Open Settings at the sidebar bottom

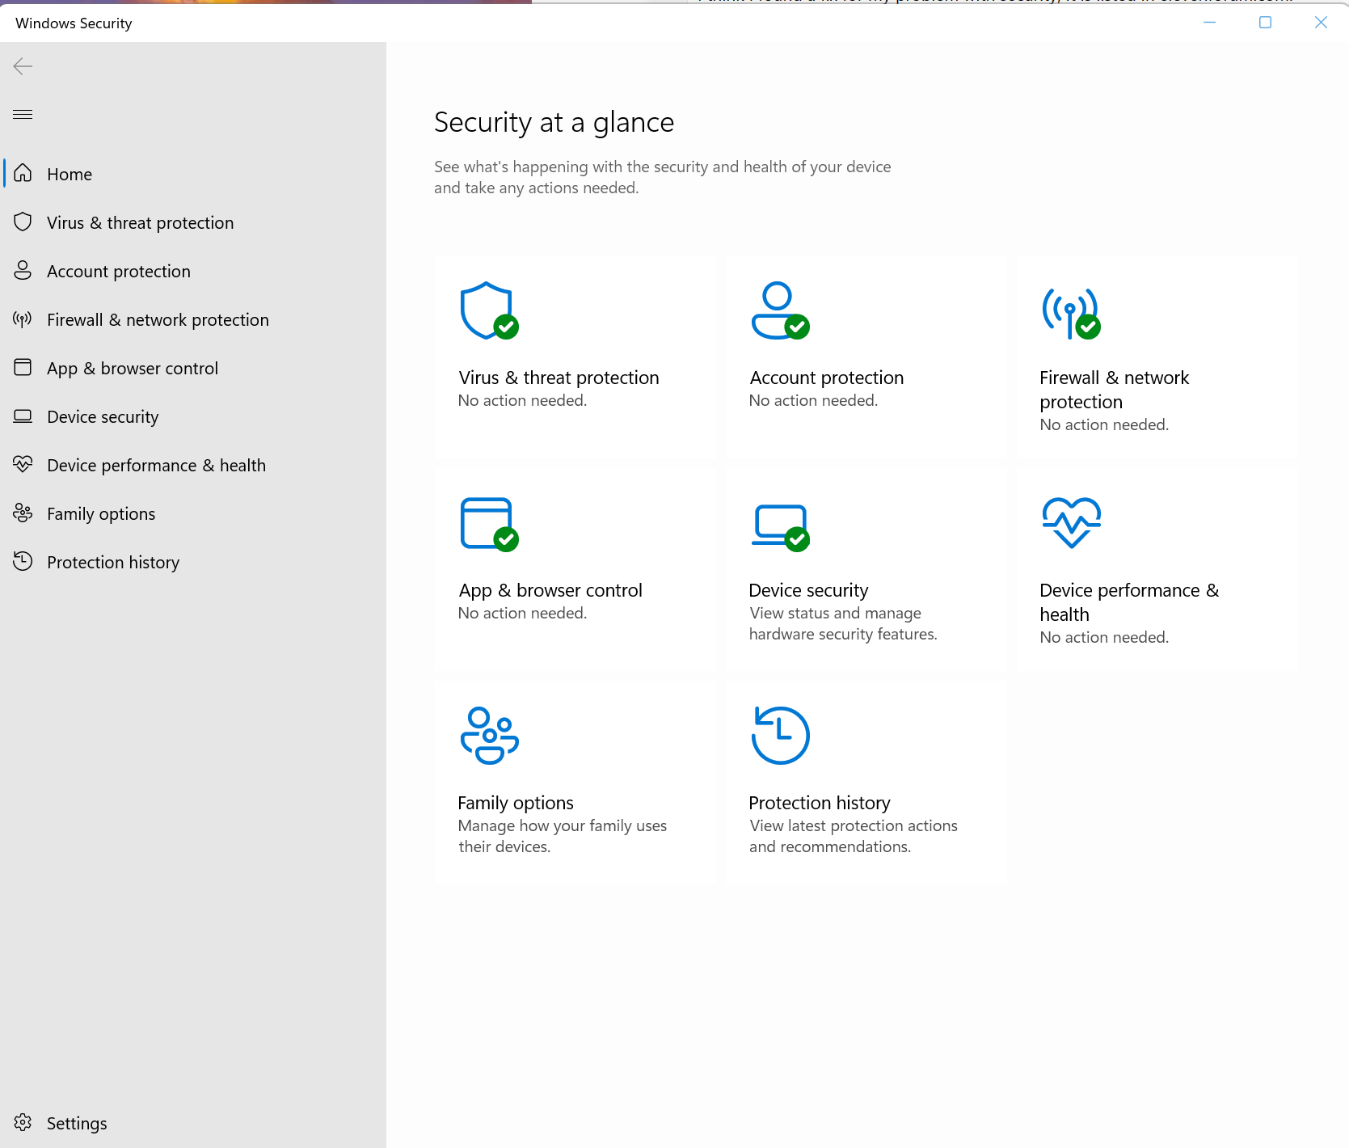(193, 1123)
